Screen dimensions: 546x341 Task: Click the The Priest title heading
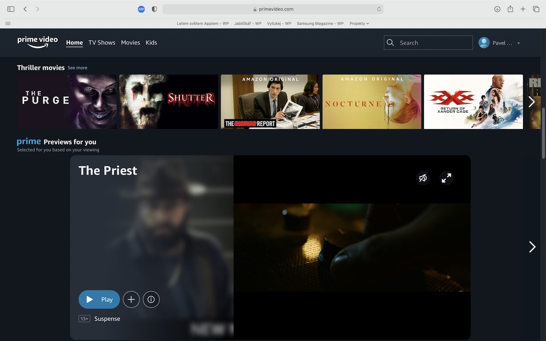[108, 170]
